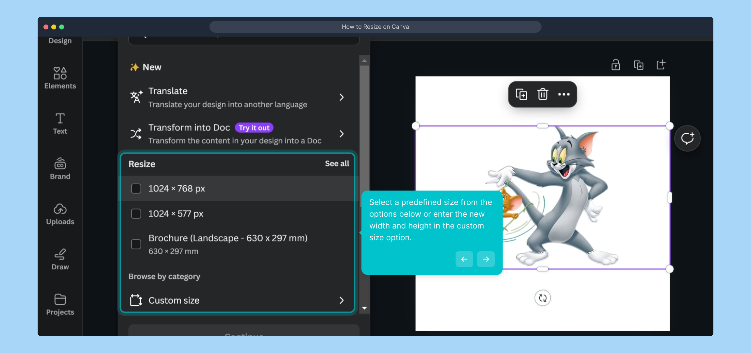Open the Projects tab in sidebar
Image resolution: width=751 pixels, height=353 pixels.
(60, 305)
